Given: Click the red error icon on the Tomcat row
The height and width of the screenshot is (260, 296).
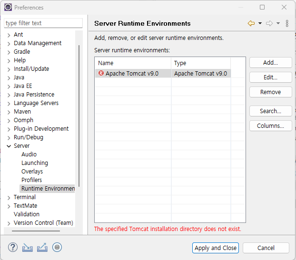Looking at the screenshot, I should coord(101,73).
